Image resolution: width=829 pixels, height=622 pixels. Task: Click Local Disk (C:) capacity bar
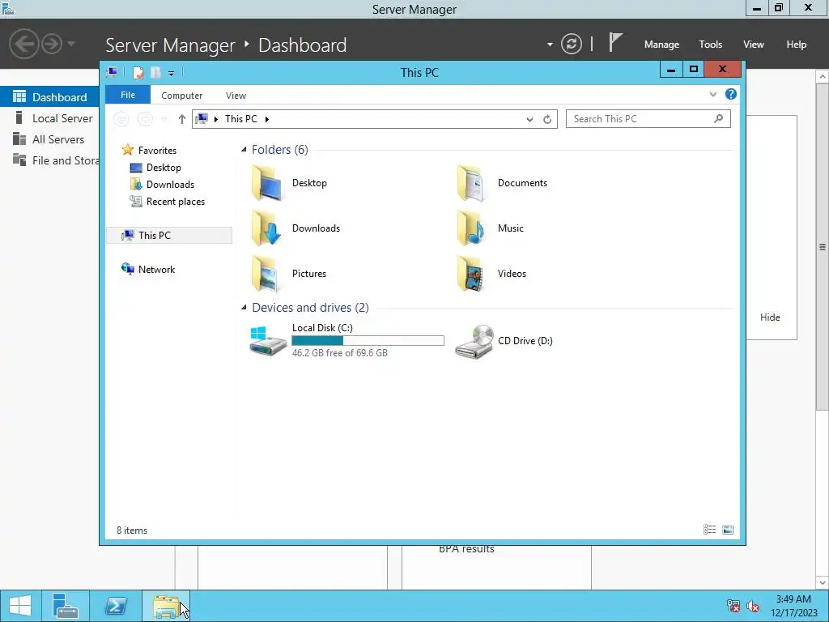(x=368, y=341)
